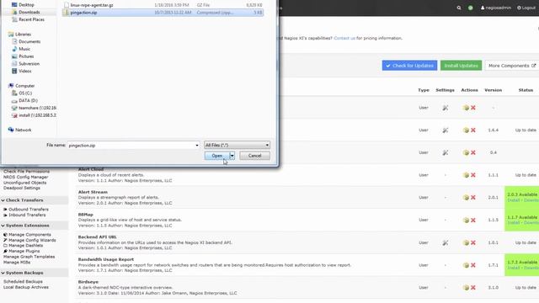
Task: Delete the Backend API URL component
Action: click(473, 242)
